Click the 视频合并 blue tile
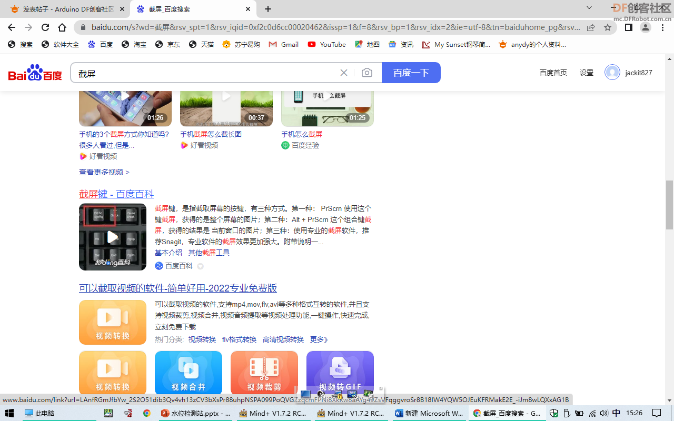 [x=189, y=373]
